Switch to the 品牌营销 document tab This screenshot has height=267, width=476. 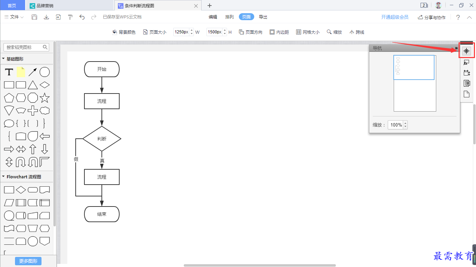70,6
